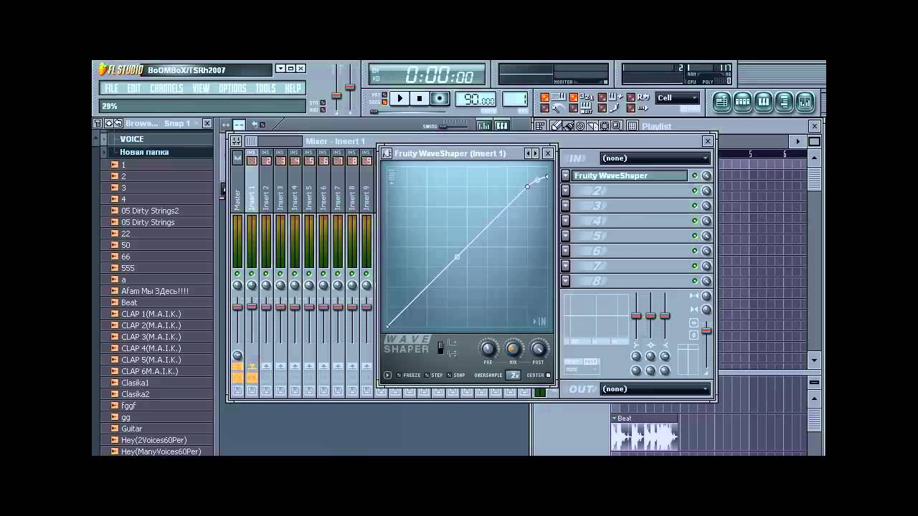
Task: Open the Piano Roll window shortcut
Action: click(763, 102)
